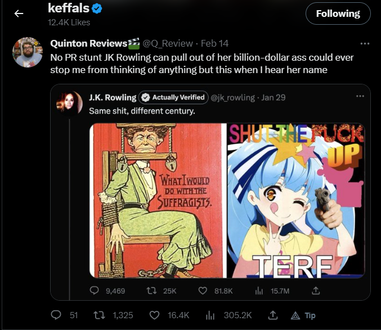Open more options on the quoted J.K. Rowling tweet
Image resolution: width=381 pixels, height=330 pixels.
(360, 97)
